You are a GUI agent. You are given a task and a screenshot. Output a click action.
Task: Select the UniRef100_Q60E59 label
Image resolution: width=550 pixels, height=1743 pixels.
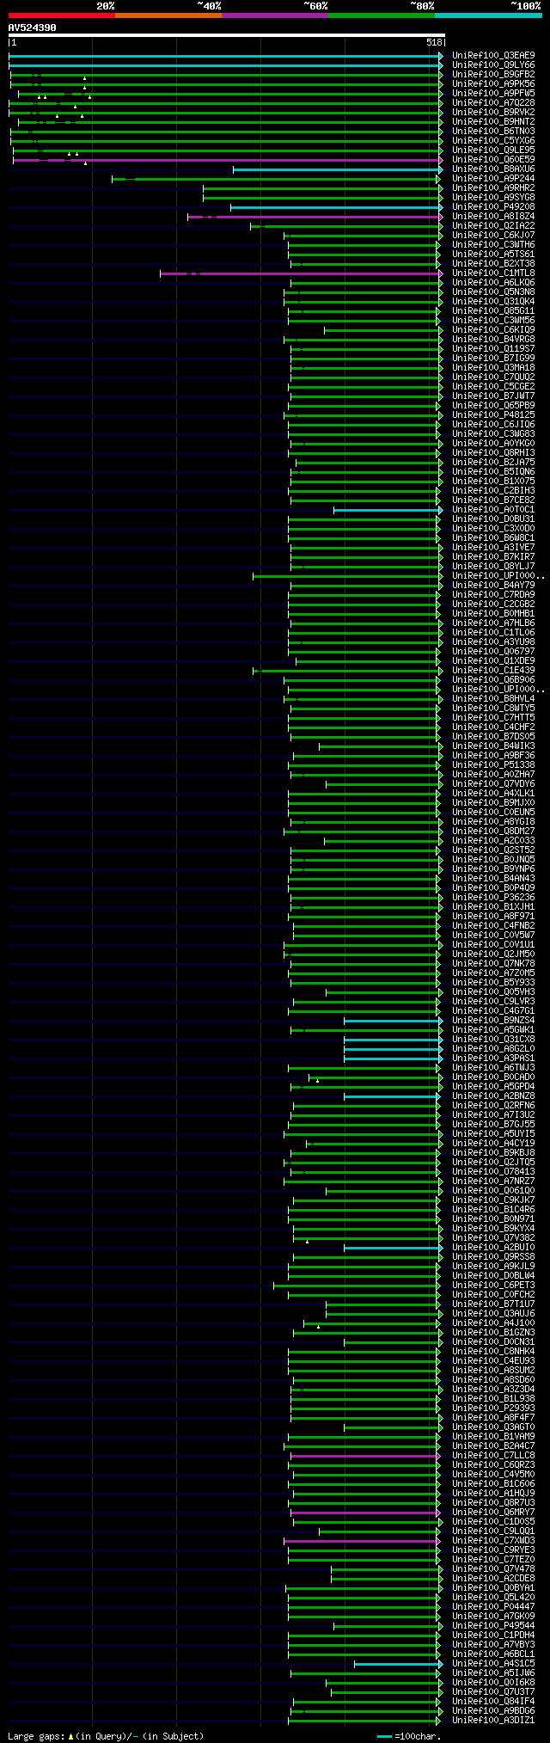[x=493, y=160]
